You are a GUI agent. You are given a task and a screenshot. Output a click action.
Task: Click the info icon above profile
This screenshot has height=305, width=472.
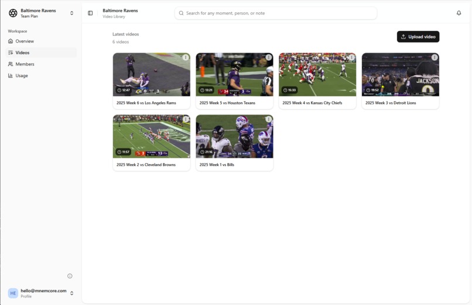(x=70, y=276)
